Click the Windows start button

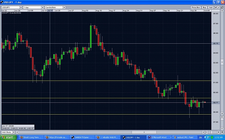click(x=8, y=137)
